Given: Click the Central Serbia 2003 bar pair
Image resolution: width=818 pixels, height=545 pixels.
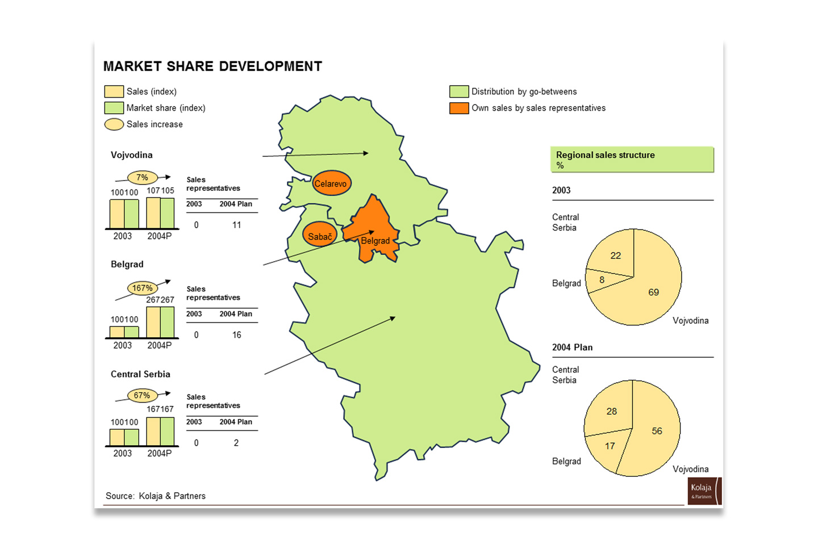Looking at the screenshot, I should click(124, 437).
